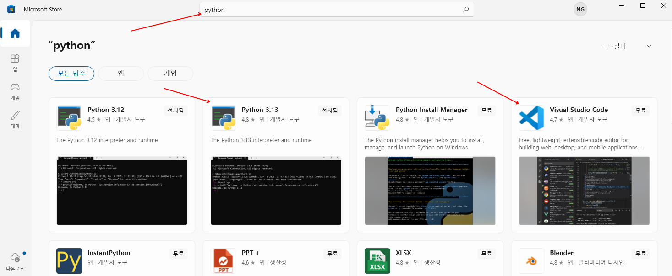The height and width of the screenshot is (276, 672).
Task: Click the 4.5 star rating of Python 3.12
Action: (x=94, y=119)
